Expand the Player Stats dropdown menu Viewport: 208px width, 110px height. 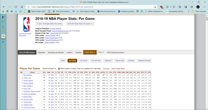point(90,52)
